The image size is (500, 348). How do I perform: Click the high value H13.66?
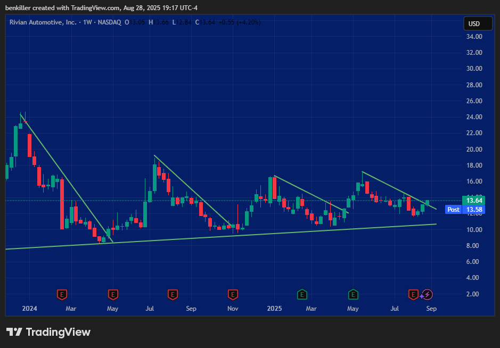coord(159,22)
